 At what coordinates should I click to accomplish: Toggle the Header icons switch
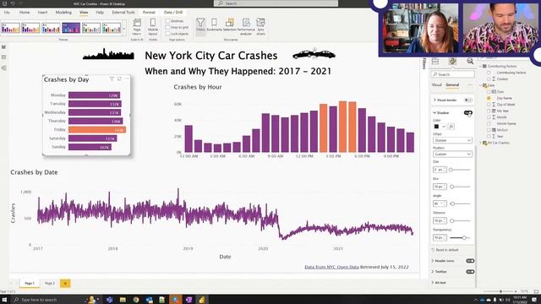click(x=470, y=261)
